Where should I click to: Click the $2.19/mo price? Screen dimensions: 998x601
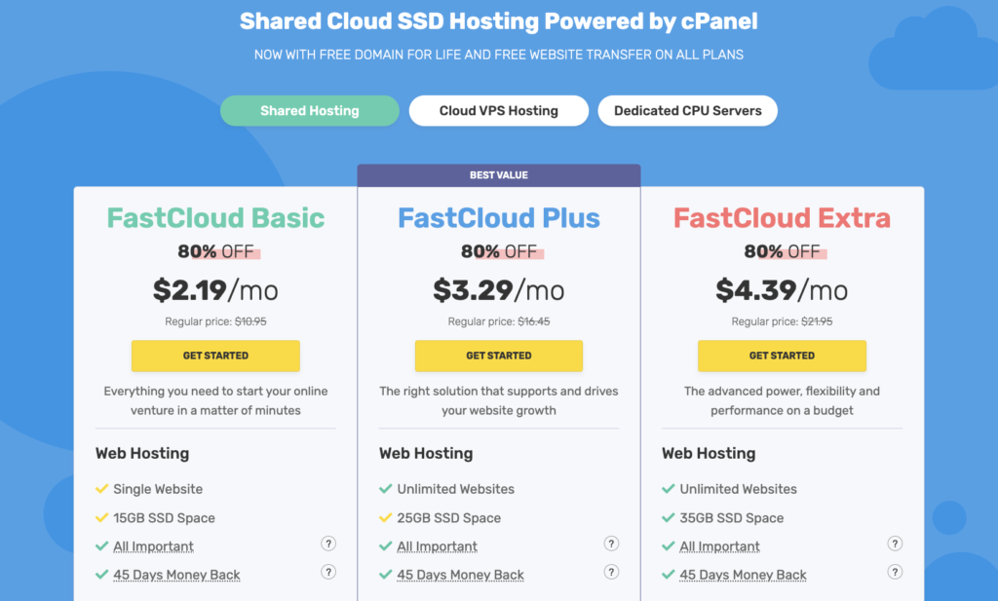tap(215, 290)
